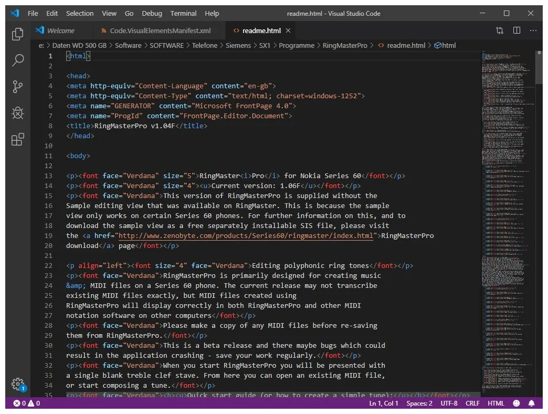Open the Source Control view
Screen dimensions: 548x414
pyautogui.click(x=17, y=86)
